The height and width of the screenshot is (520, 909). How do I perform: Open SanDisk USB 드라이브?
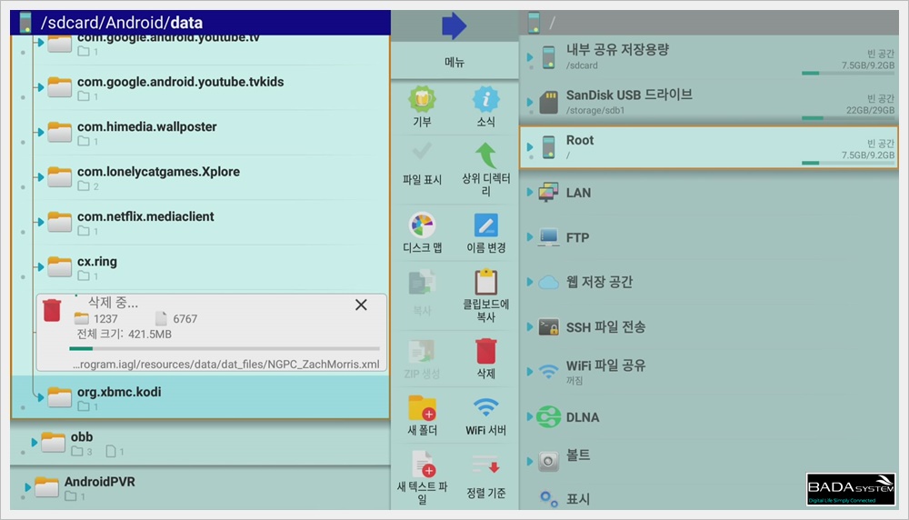tap(708, 102)
